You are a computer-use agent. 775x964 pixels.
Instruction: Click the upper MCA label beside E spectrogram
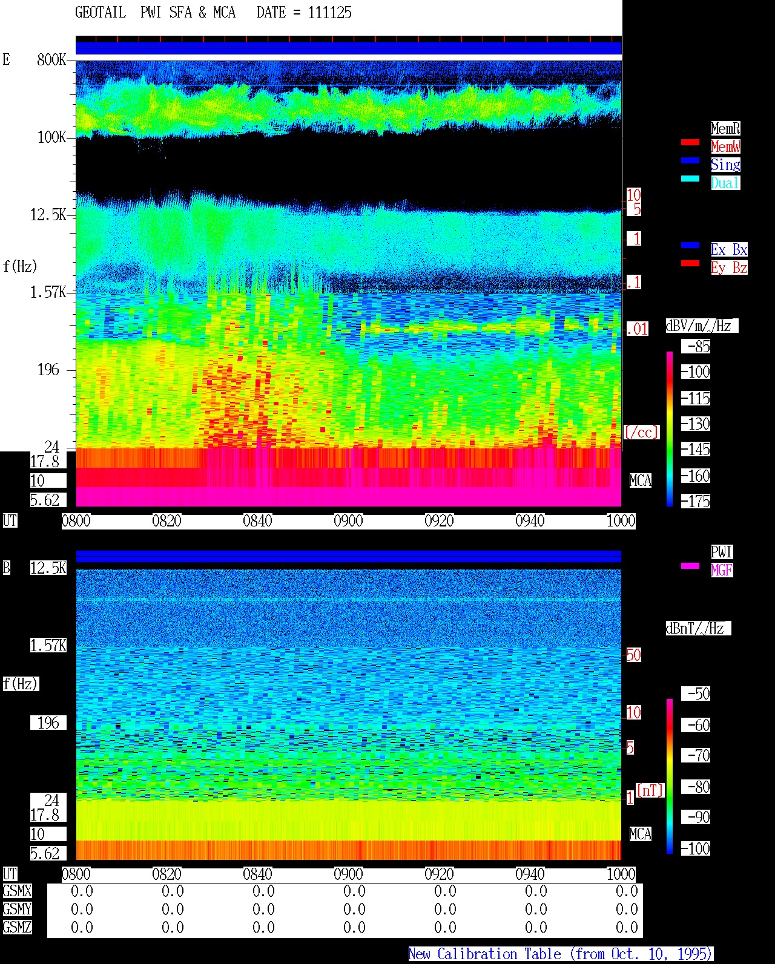pyautogui.click(x=641, y=481)
